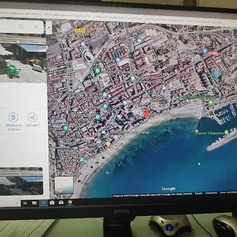
Task: Open Task View from the taskbar
Action: point(25,203)
